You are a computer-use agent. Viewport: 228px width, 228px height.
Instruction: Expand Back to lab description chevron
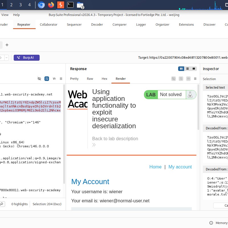coord(94,145)
